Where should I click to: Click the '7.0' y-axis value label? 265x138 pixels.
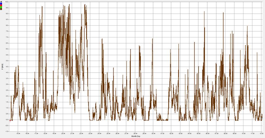click(7, 37)
